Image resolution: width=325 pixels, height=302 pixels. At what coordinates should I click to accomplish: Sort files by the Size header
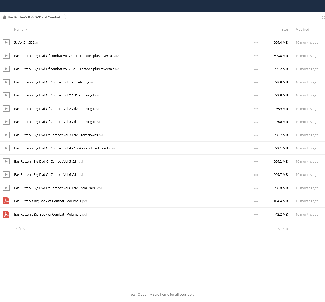pos(284,30)
